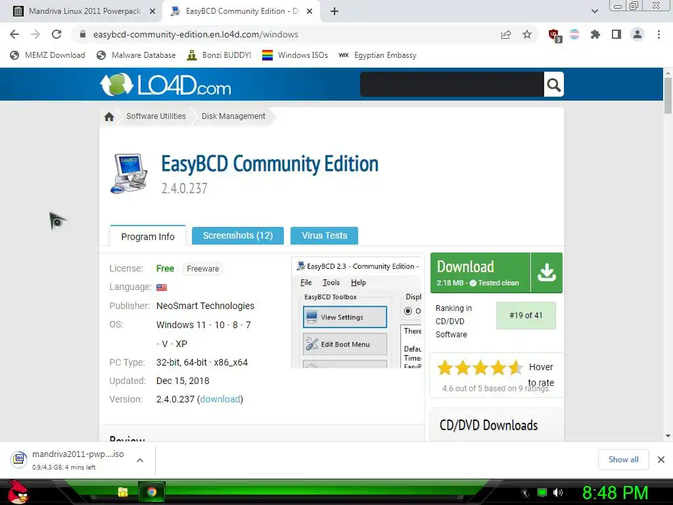Click the CD/DVD Downloads heading
The image size is (673, 505).
click(x=488, y=425)
